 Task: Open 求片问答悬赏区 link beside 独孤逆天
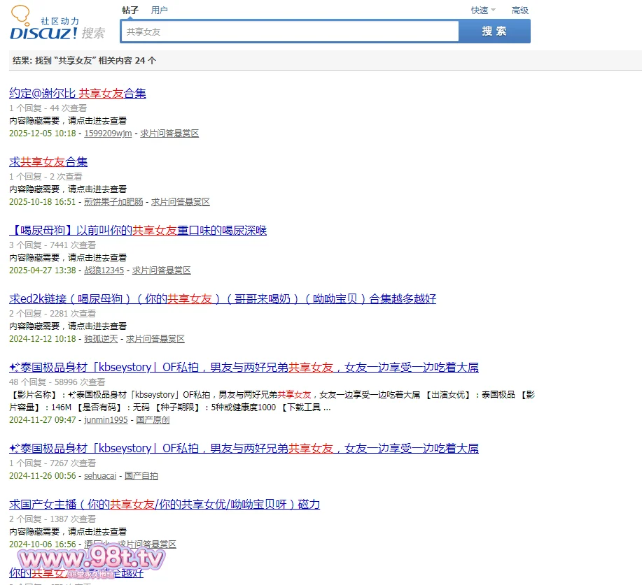pos(155,339)
